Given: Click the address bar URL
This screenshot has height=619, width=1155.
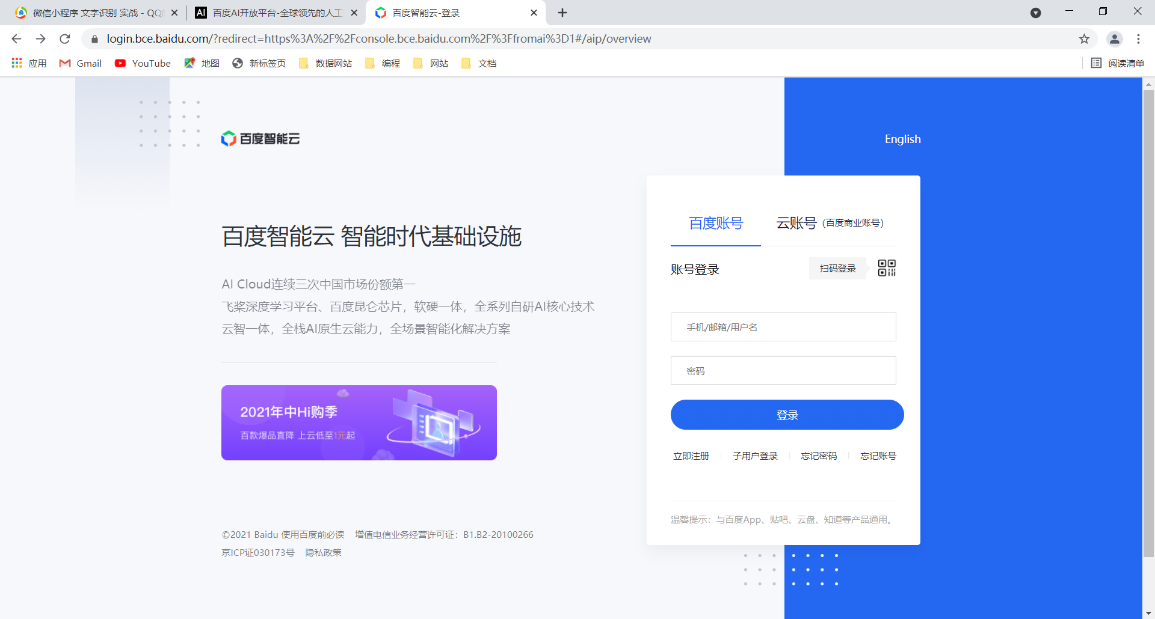Looking at the screenshot, I should coord(379,39).
